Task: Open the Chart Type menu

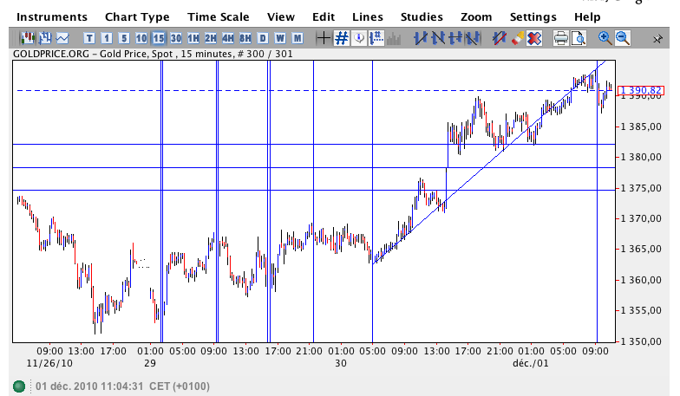Action: coord(137,17)
